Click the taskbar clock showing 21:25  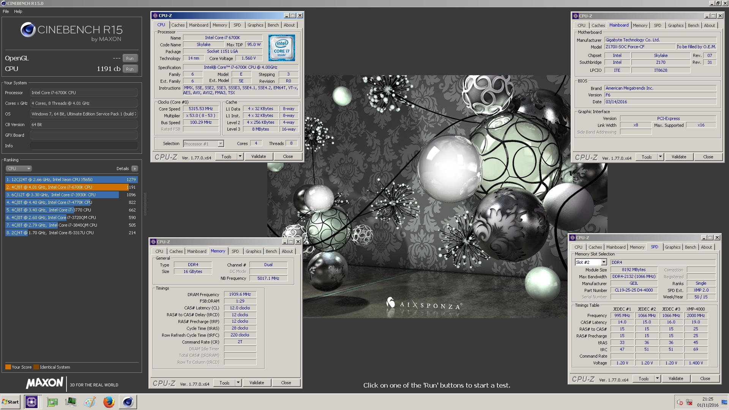707,402
